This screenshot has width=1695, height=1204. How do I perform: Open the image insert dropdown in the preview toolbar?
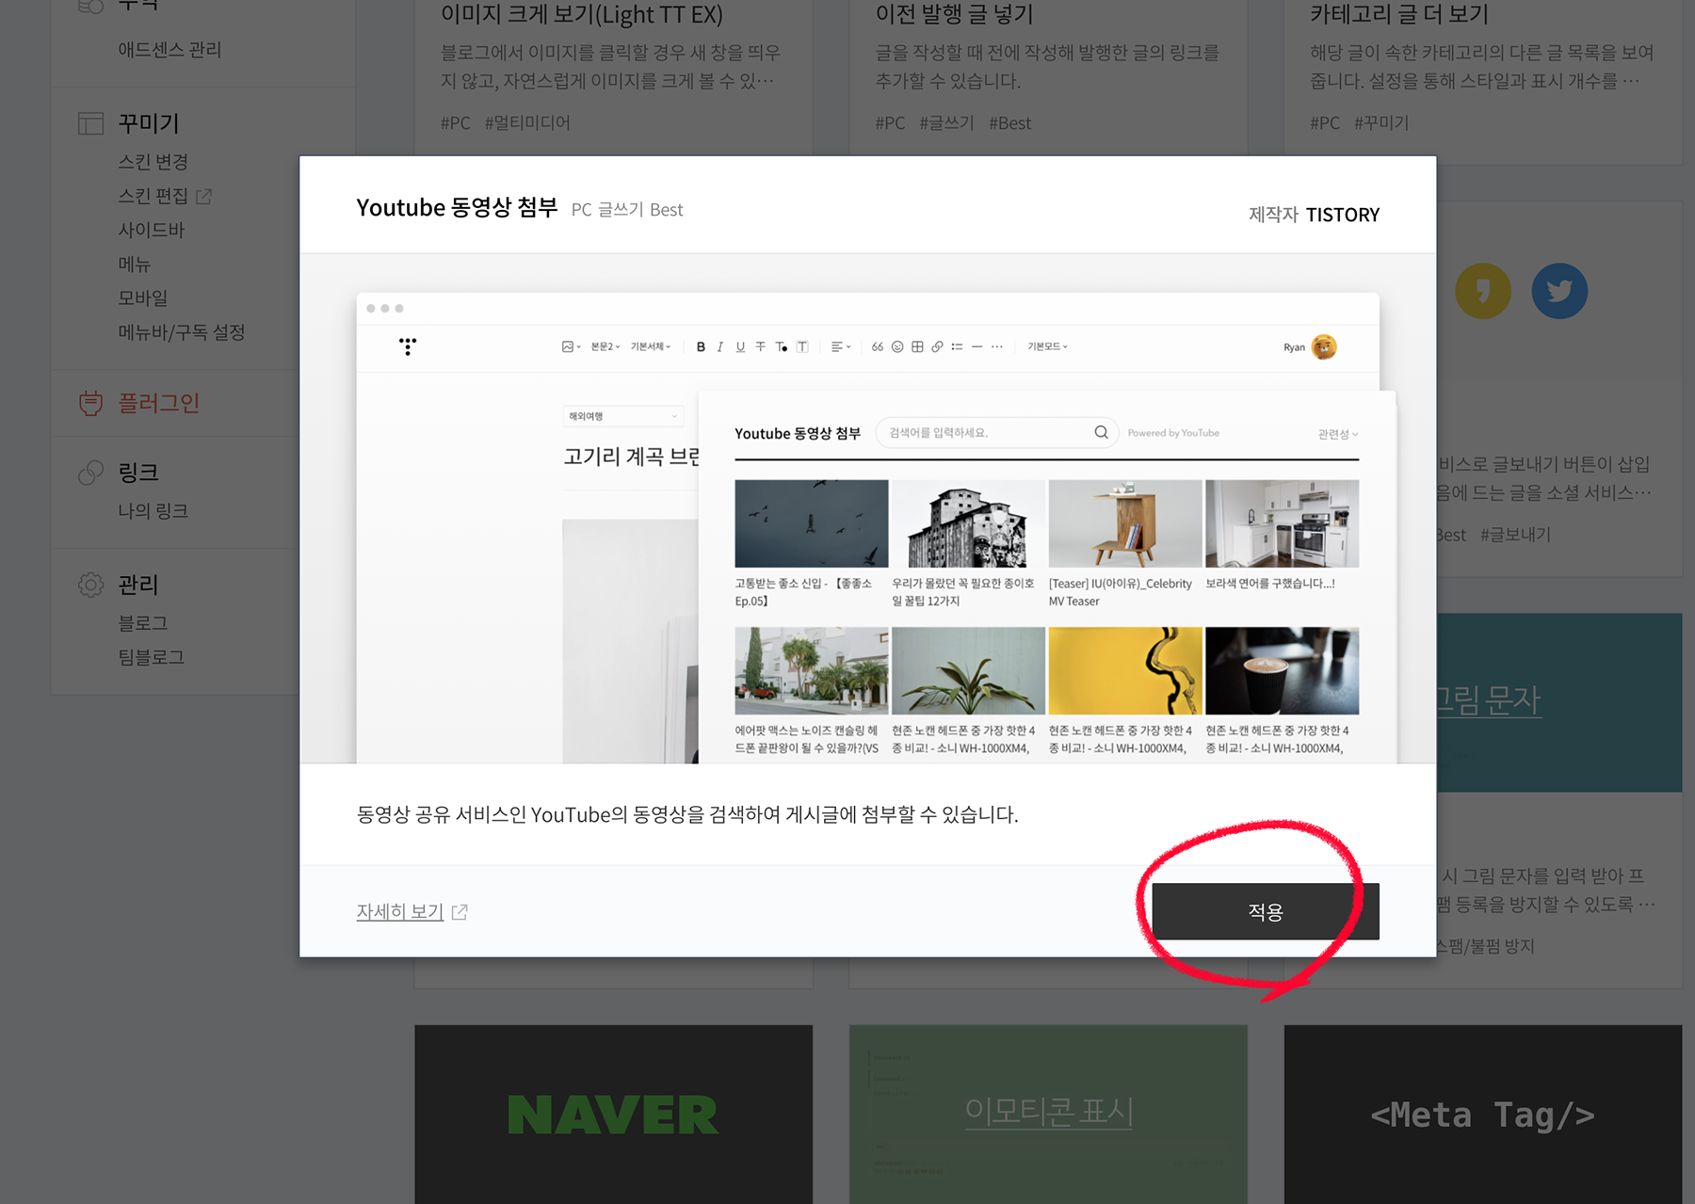click(x=571, y=346)
